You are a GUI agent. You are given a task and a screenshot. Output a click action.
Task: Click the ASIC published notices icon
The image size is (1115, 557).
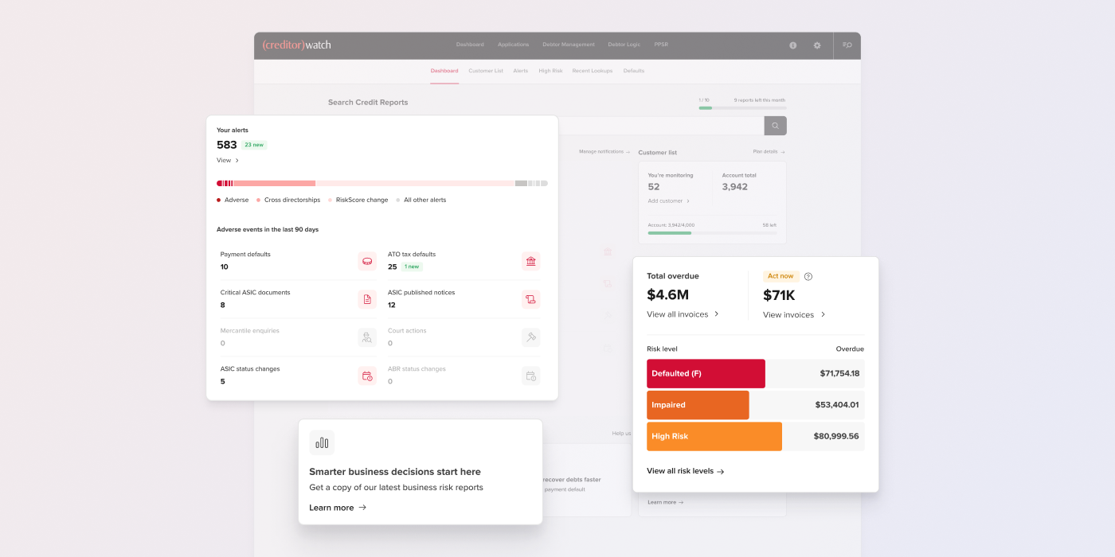click(530, 299)
